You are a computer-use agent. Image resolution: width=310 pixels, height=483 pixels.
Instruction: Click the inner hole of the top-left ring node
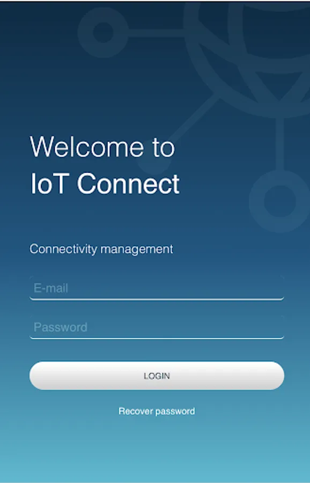click(103, 32)
